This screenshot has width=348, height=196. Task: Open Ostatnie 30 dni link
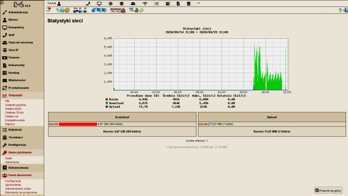click(x=14, y=112)
